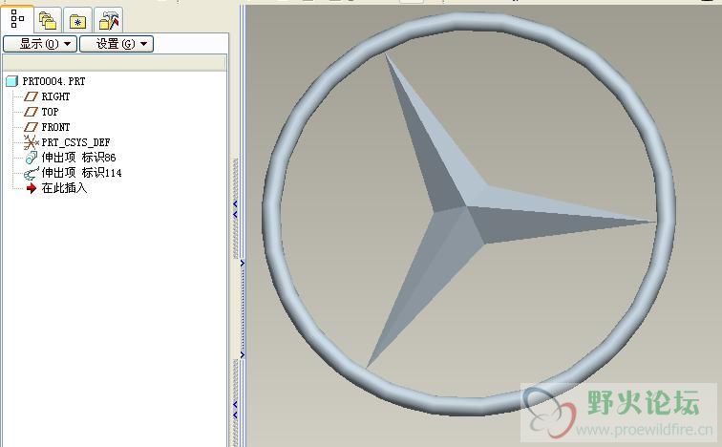722x447 pixels.
Task: Click the coordinate system icon of PRT_CSYS_DEF
Action: [x=31, y=142]
